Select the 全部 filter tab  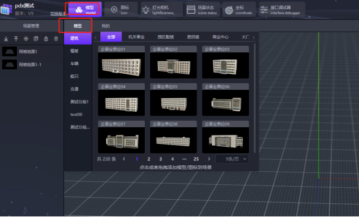pos(111,37)
